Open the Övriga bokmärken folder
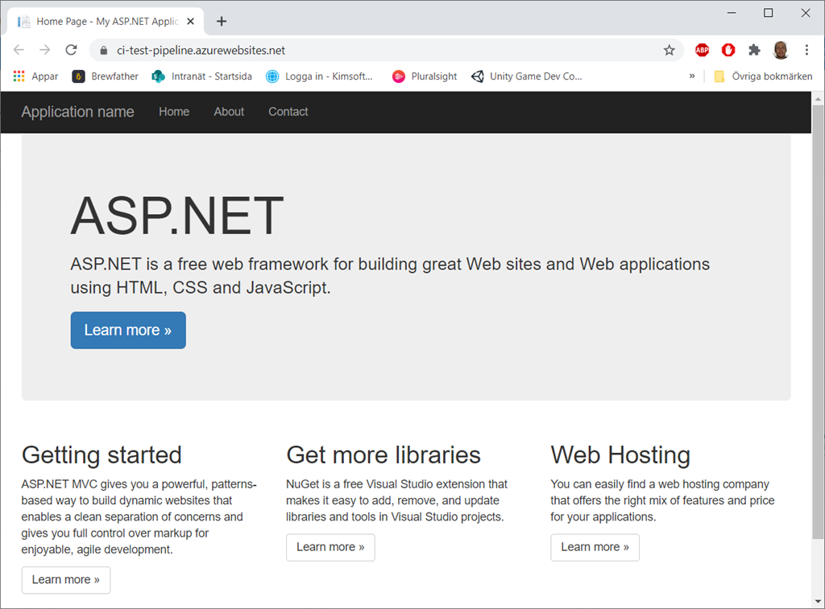Image resolution: width=825 pixels, height=609 pixels. [x=763, y=76]
